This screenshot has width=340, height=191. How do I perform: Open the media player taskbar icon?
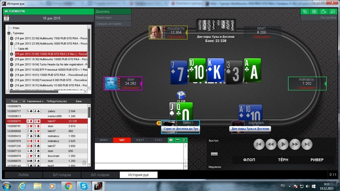[x=52, y=186]
